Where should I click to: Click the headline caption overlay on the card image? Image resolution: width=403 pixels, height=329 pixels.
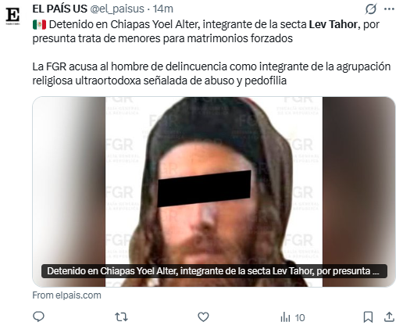[x=214, y=271]
